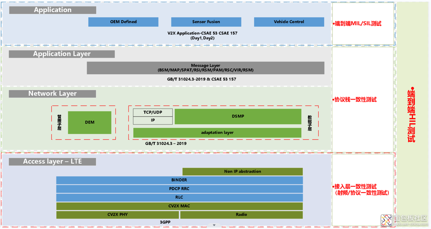The image size is (431, 229).
Task: Select the PDCP RRC block
Action: (180, 189)
